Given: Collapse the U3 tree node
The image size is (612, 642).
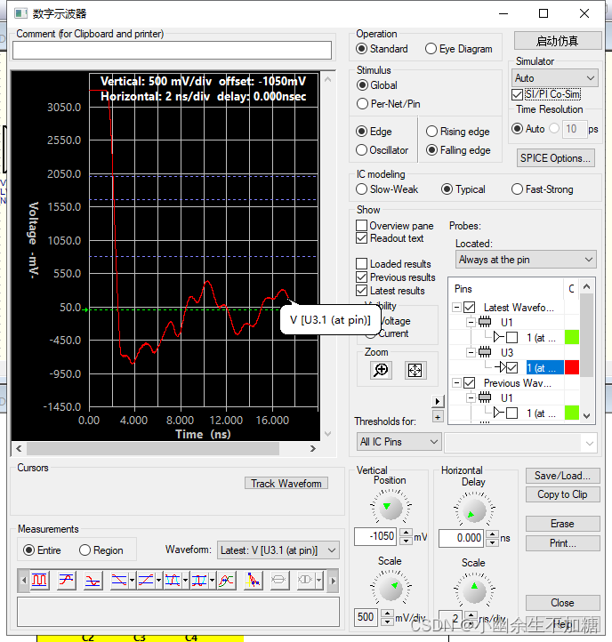Looking at the screenshot, I should pyautogui.click(x=471, y=352).
